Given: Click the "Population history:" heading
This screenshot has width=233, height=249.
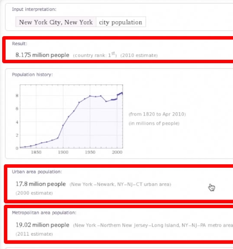Looking at the screenshot, I should [x=32, y=75].
